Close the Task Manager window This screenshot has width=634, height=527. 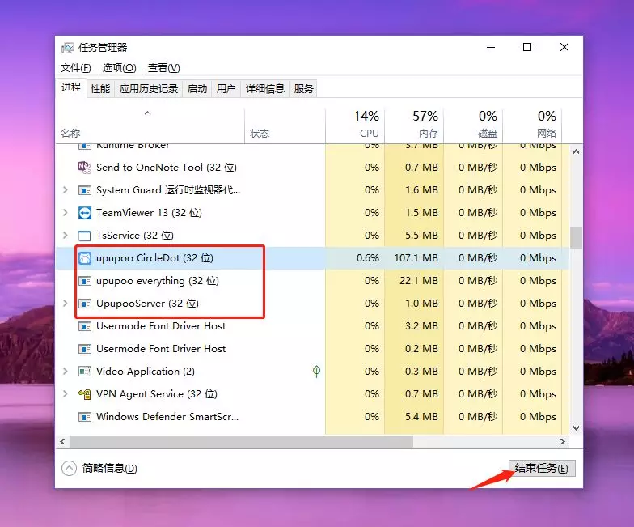564,47
